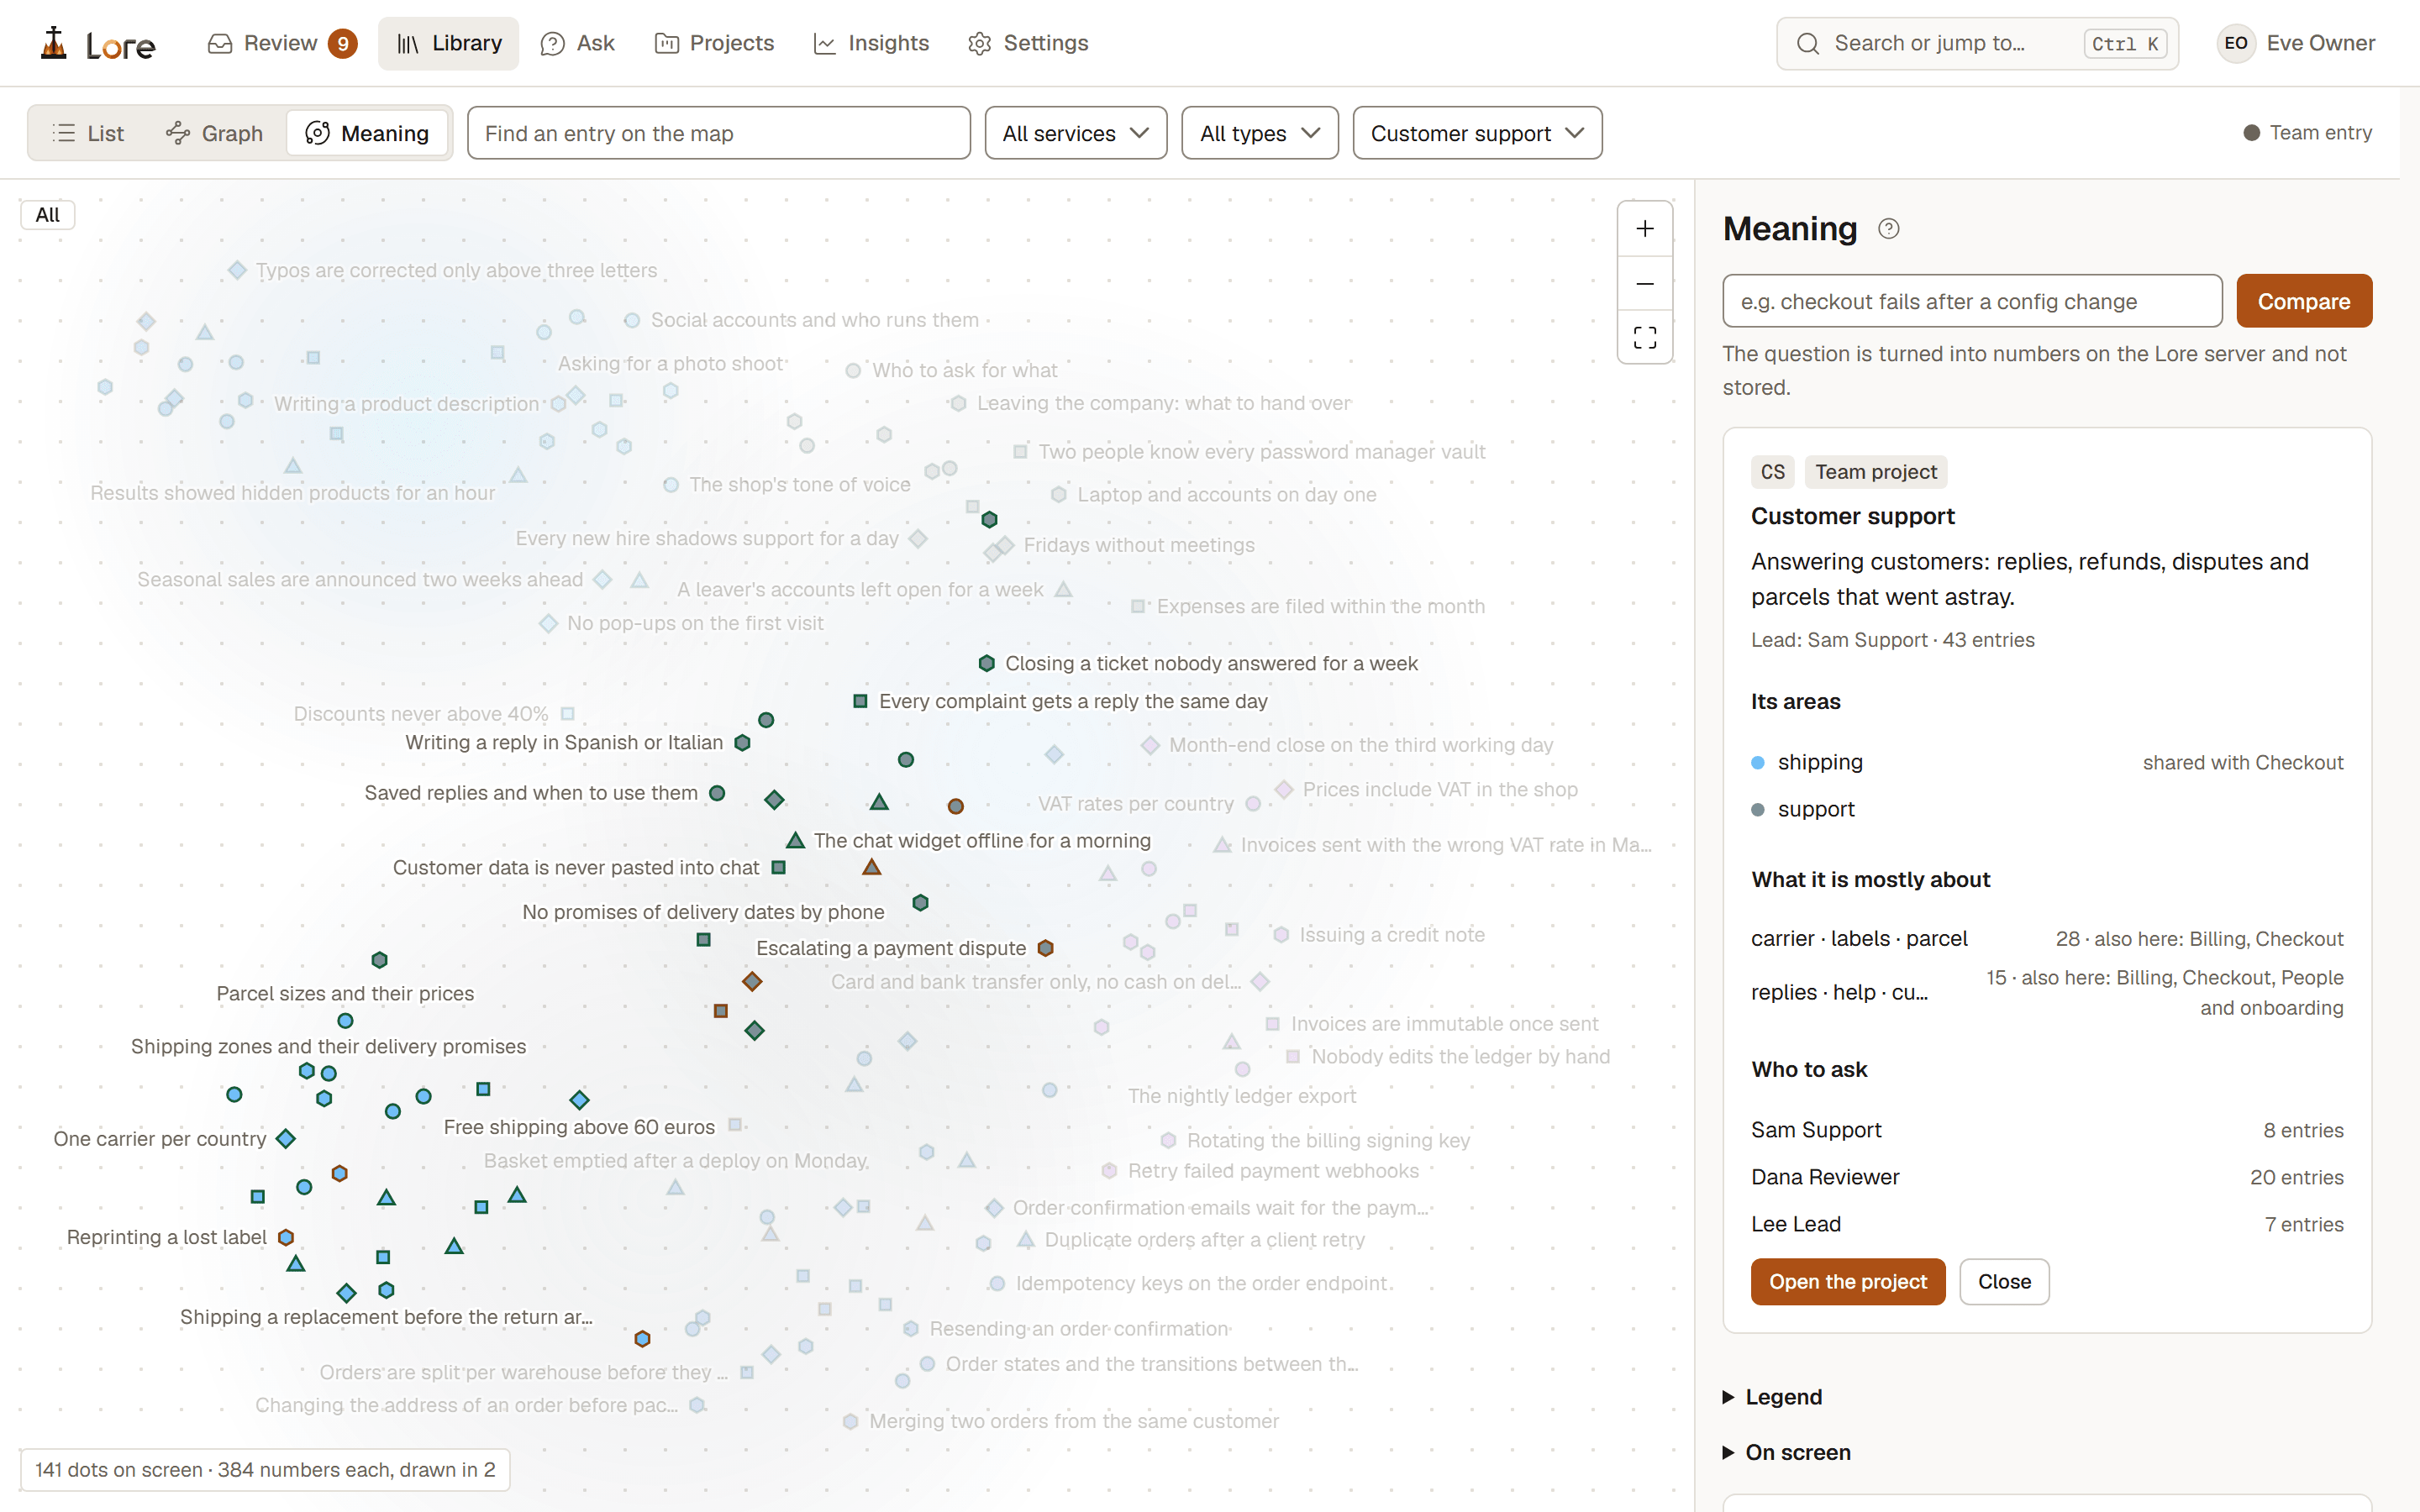Select the hexagon marker for Issuing a credit note
This screenshot has width=2420, height=1512.
1281,935
